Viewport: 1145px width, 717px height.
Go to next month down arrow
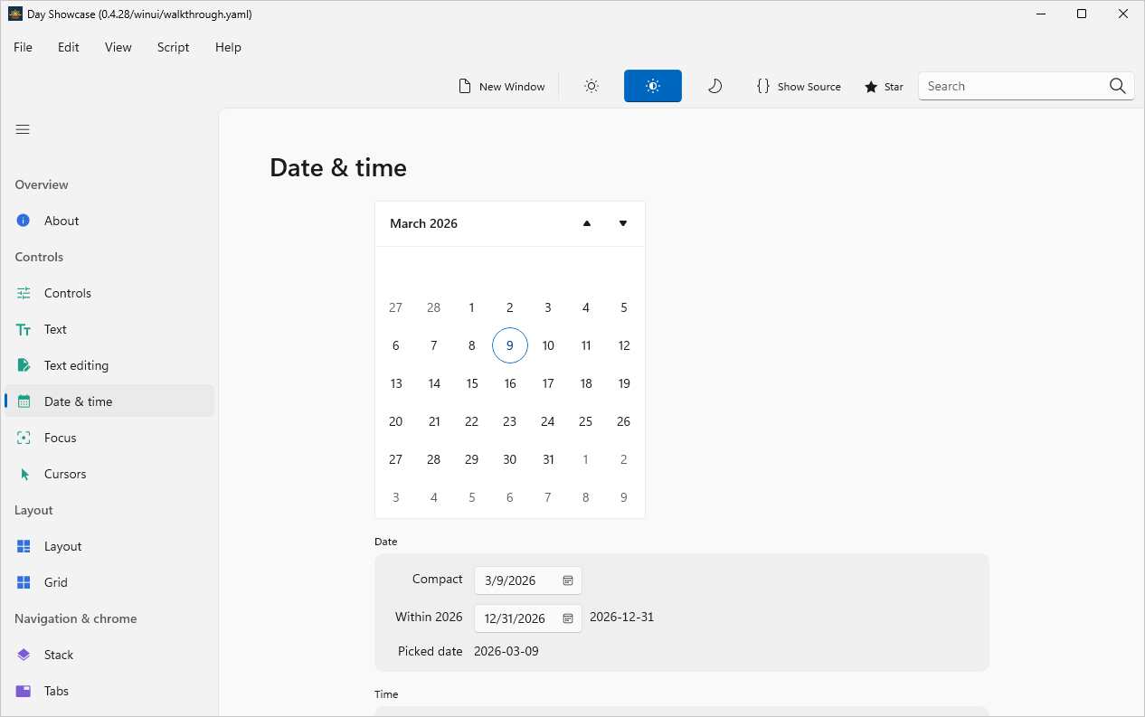point(623,223)
